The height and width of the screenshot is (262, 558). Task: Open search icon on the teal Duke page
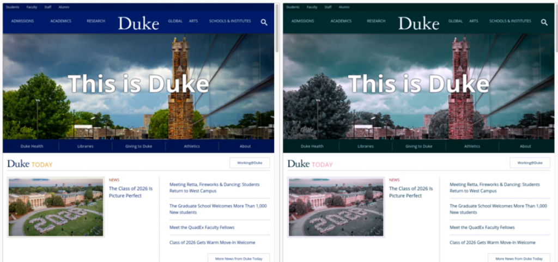[x=544, y=22]
